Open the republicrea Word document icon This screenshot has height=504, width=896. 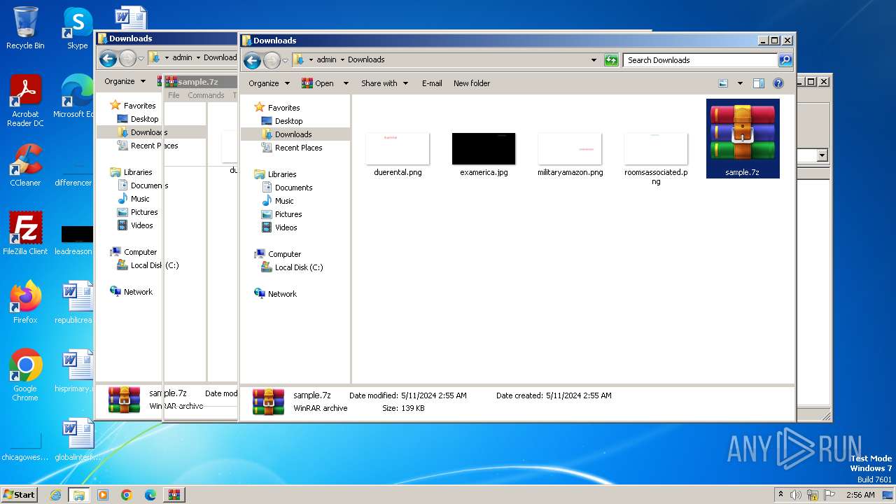click(x=76, y=302)
